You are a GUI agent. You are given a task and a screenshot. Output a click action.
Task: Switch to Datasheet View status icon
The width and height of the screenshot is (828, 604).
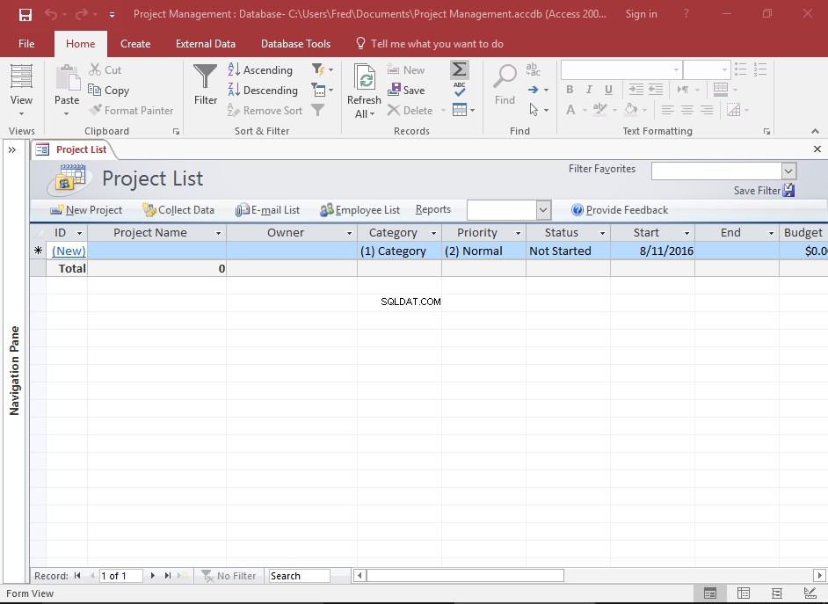coord(744,593)
